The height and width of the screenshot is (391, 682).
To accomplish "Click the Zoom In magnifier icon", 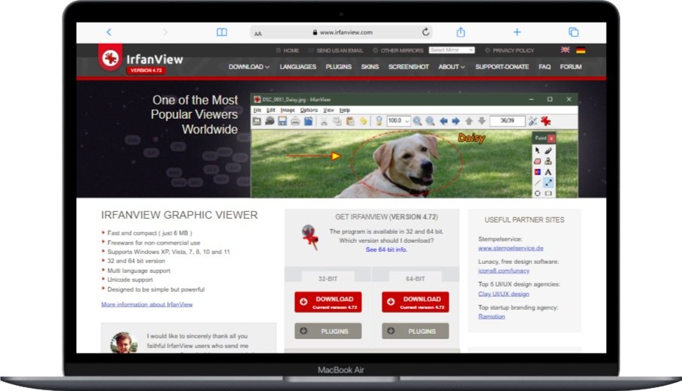I will click(417, 121).
